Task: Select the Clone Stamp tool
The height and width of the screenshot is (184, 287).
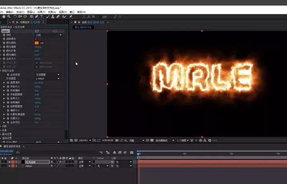Action: pyautogui.click(x=53, y=17)
